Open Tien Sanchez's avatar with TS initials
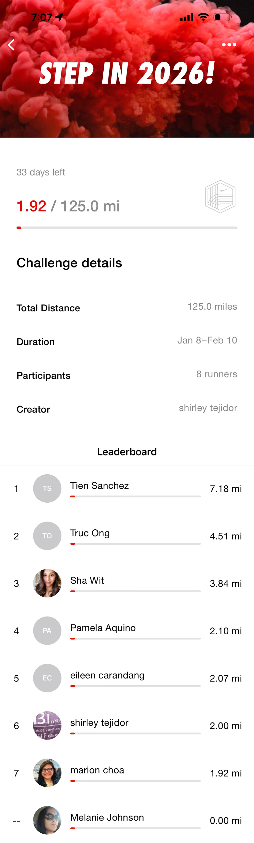The width and height of the screenshot is (254, 843). pos(47,488)
